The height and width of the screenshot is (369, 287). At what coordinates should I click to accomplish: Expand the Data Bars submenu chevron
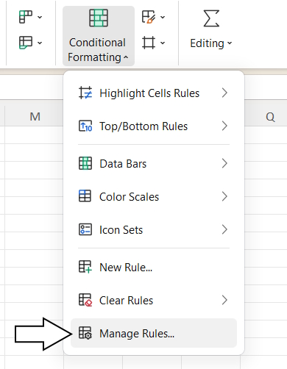tap(224, 163)
